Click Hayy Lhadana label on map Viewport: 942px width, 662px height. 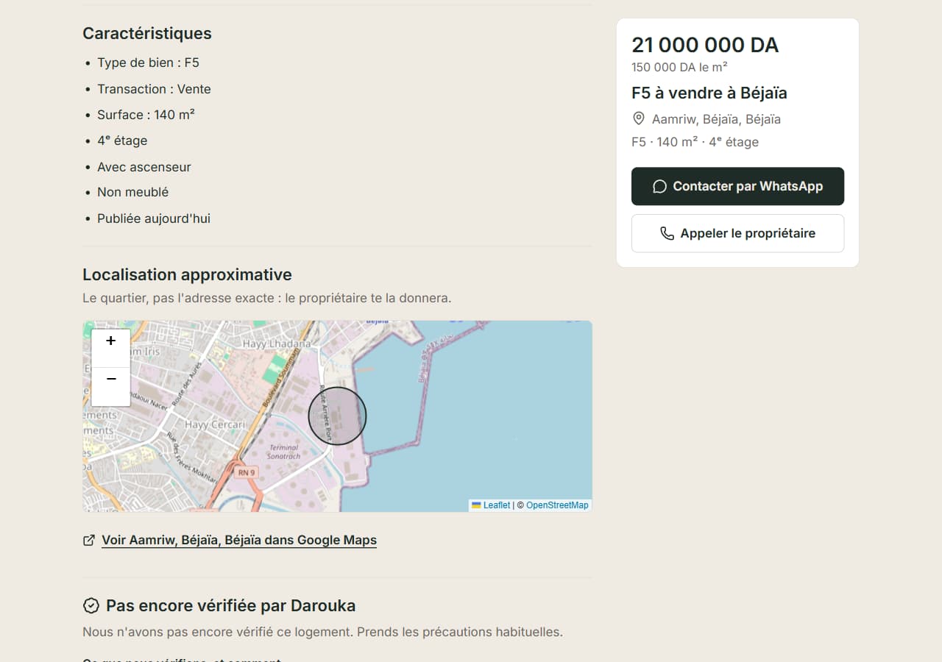click(277, 344)
